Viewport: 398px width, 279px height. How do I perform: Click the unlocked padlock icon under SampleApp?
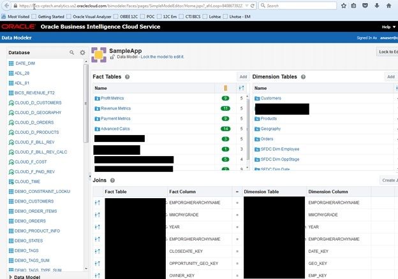[x=112, y=57]
